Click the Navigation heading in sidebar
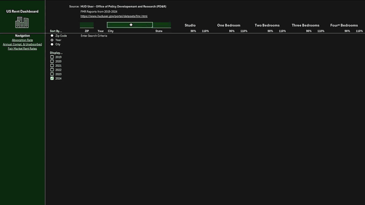This screenshot has height=205, width=365. tap(22, 35)
